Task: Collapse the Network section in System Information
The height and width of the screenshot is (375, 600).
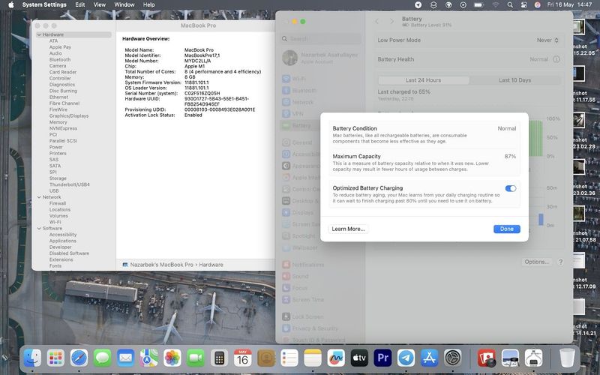Action: pyautogui.click(x=39, y=197)
